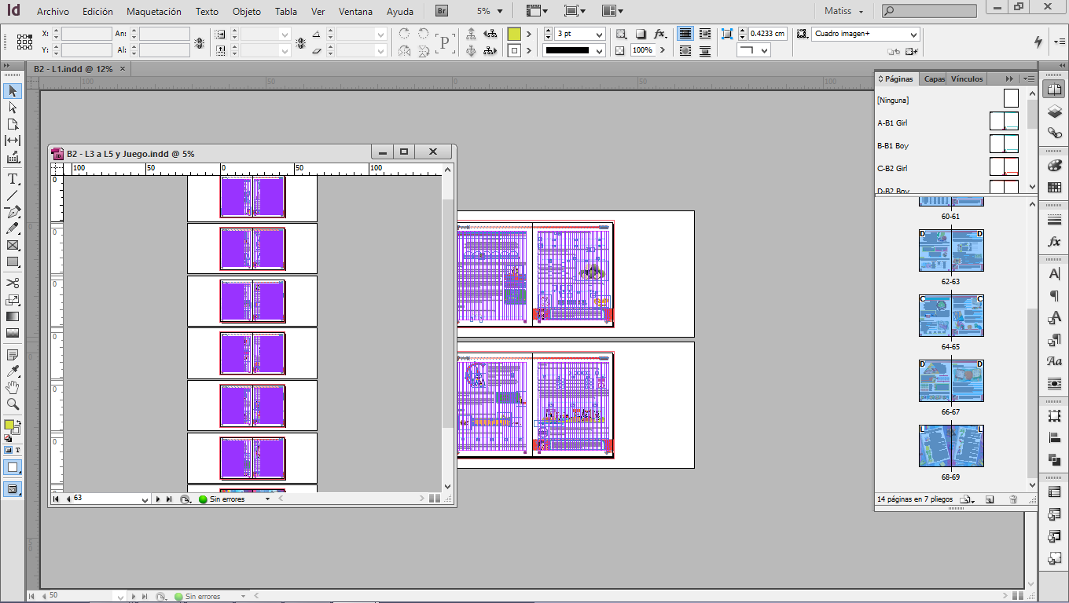The image size is (1069, 603).
Task: Open the Objeto menu
Action: coord(246,11)
